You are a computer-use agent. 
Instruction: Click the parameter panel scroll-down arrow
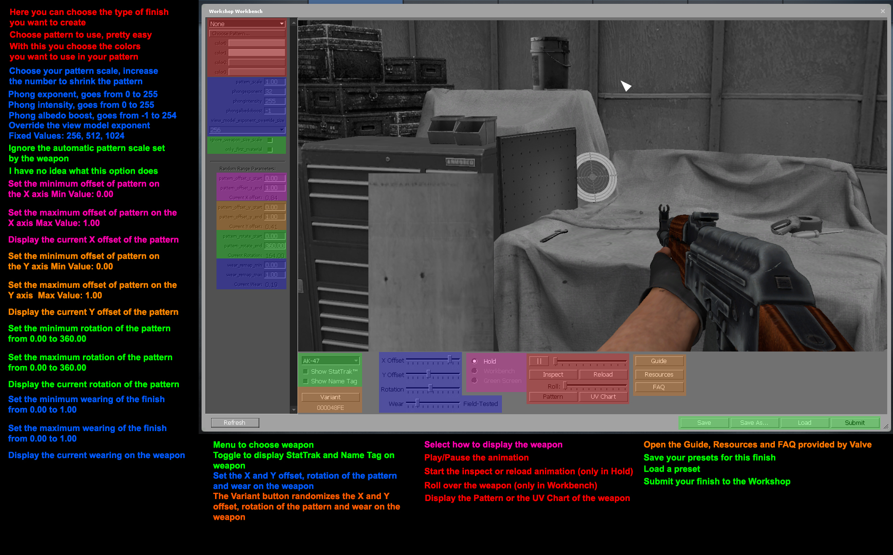pyautogui.click(x=294, y=410)
